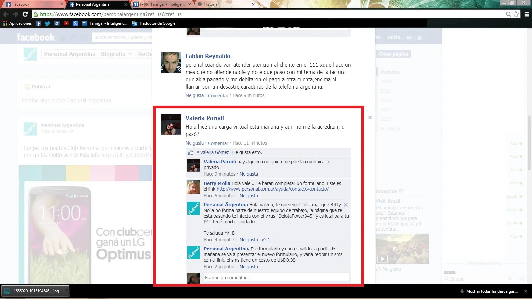Open Valeria Parodi's post avatar
The width and height of the screenshot is (532, 299).
(x=171, y=124)
